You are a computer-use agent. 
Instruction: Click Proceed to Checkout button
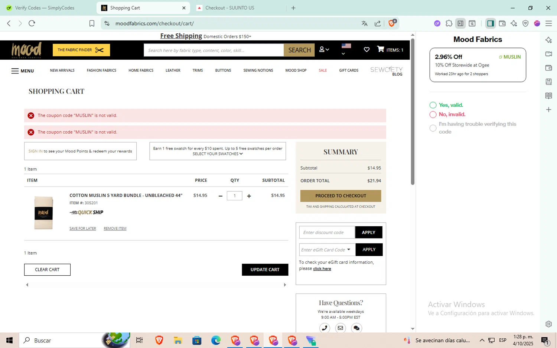341,196
